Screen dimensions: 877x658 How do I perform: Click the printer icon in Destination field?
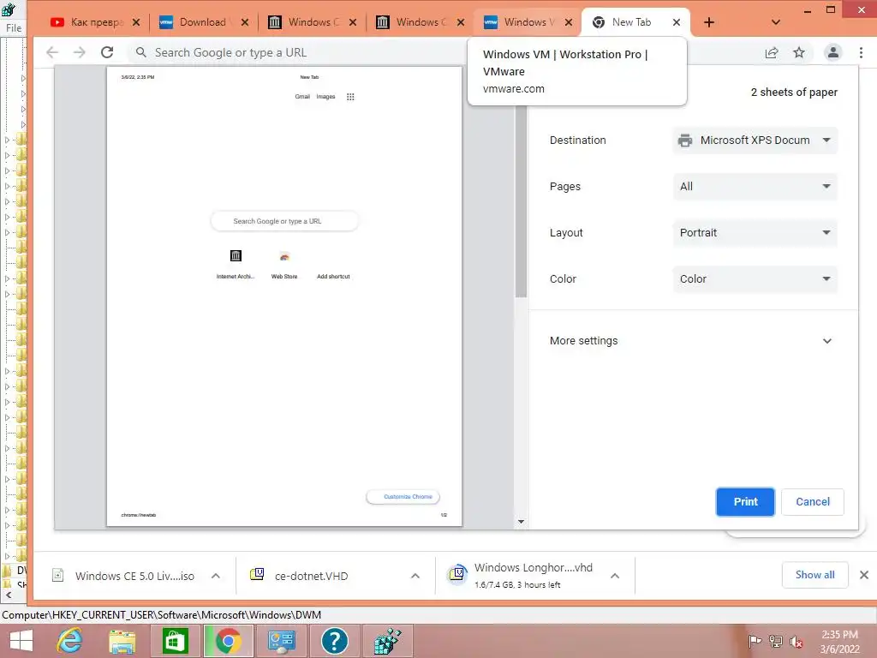tap(685, 141)
